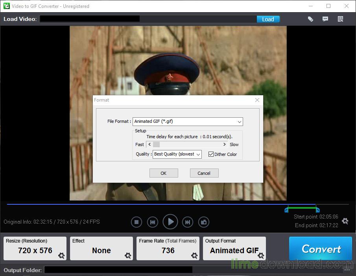Open Resize settings via its gear icon
The width and height of the screenshot is (356, 276).
(61, 256)
